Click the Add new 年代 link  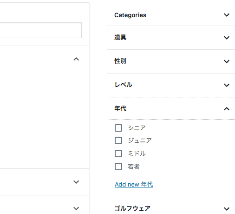(134, 184)
